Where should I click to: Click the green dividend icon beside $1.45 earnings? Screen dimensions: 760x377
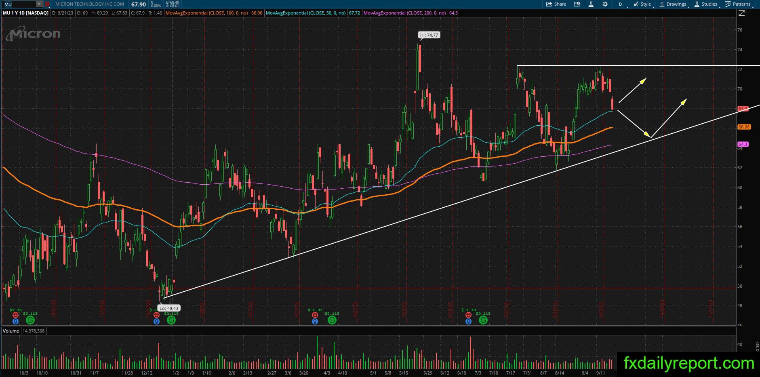(x=30, y=320)
